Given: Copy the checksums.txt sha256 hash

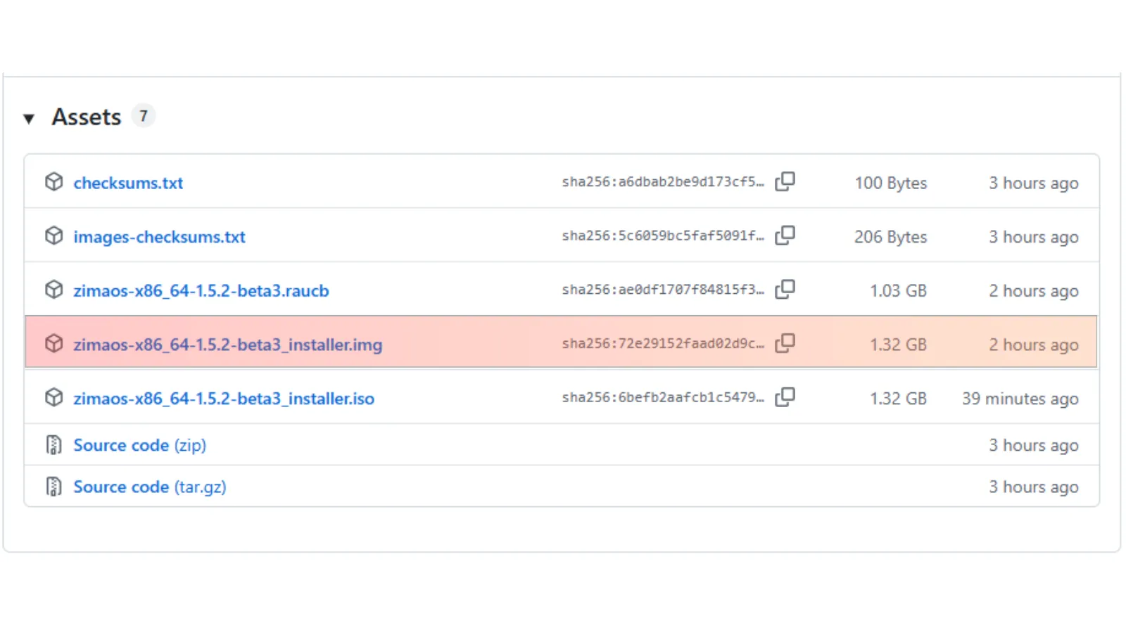Looking at the screenshot, I should pos(785,182).
